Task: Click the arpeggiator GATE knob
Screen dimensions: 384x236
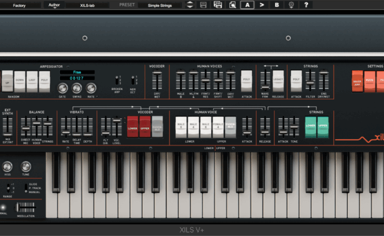Action: point(62,88)
